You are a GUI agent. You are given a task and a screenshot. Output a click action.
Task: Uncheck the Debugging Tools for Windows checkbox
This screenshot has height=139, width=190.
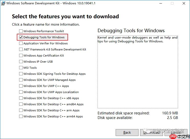pos(21,37)
